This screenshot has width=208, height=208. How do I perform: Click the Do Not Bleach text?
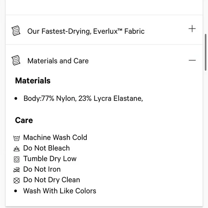tap(46, 148)
